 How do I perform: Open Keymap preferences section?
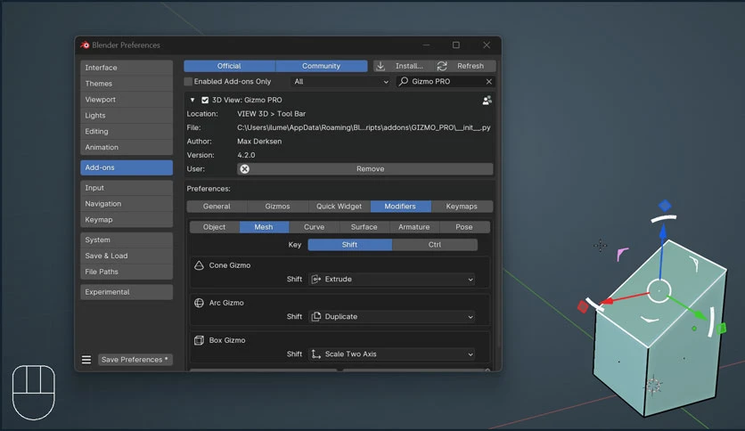click(127, 220)
